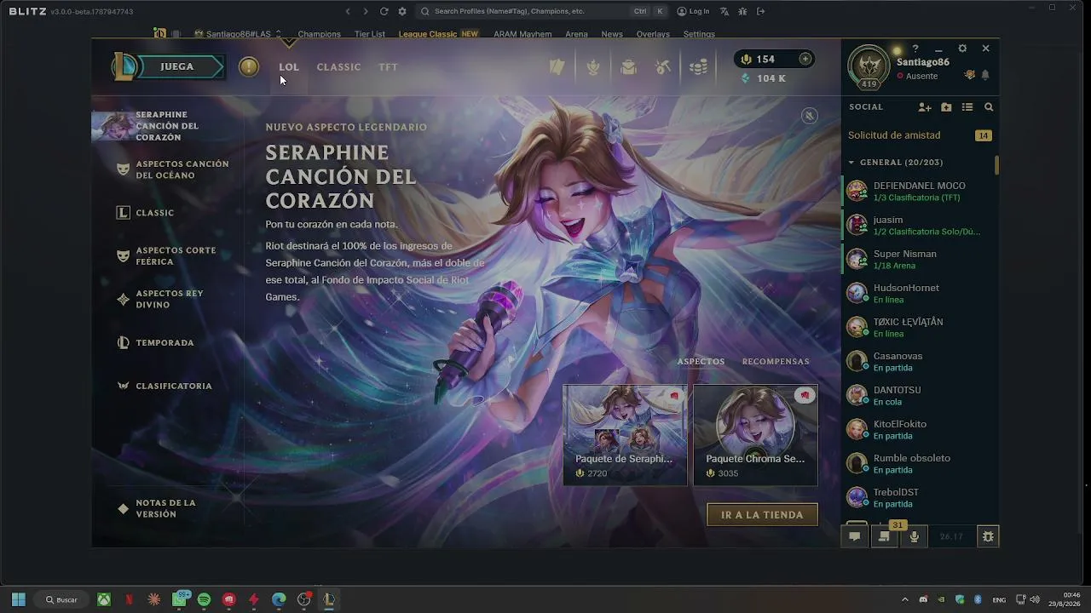Switch to the TFT tab
1091x613 pixels.
[388, 67]
